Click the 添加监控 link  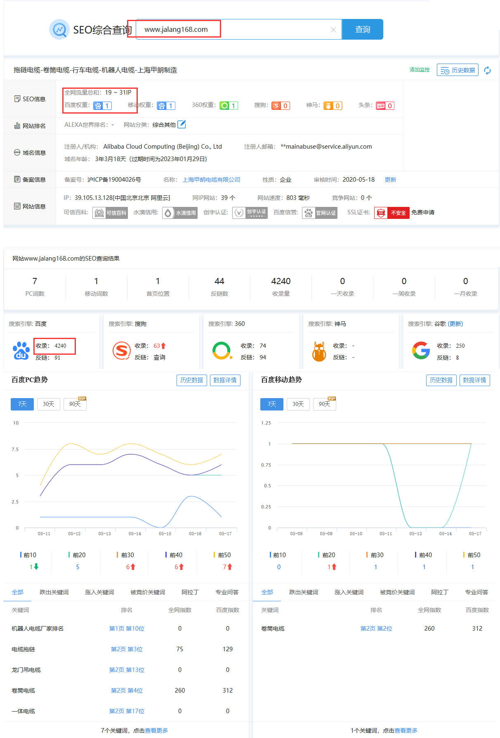420,70
